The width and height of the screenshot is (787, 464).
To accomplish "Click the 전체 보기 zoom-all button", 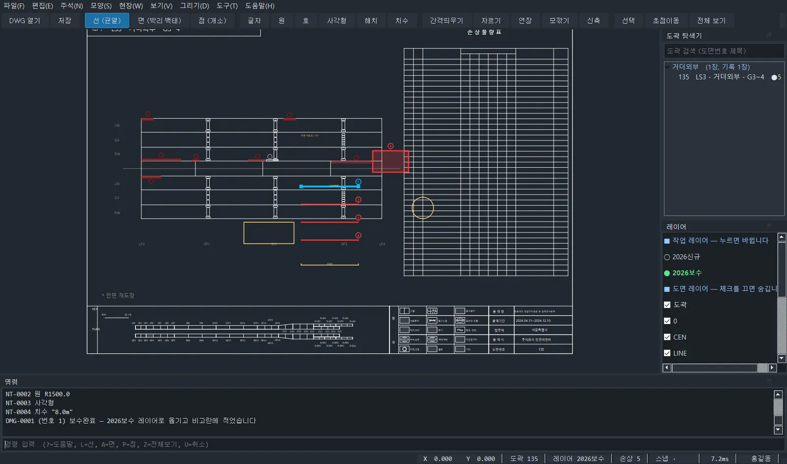I will coord(711,21).
